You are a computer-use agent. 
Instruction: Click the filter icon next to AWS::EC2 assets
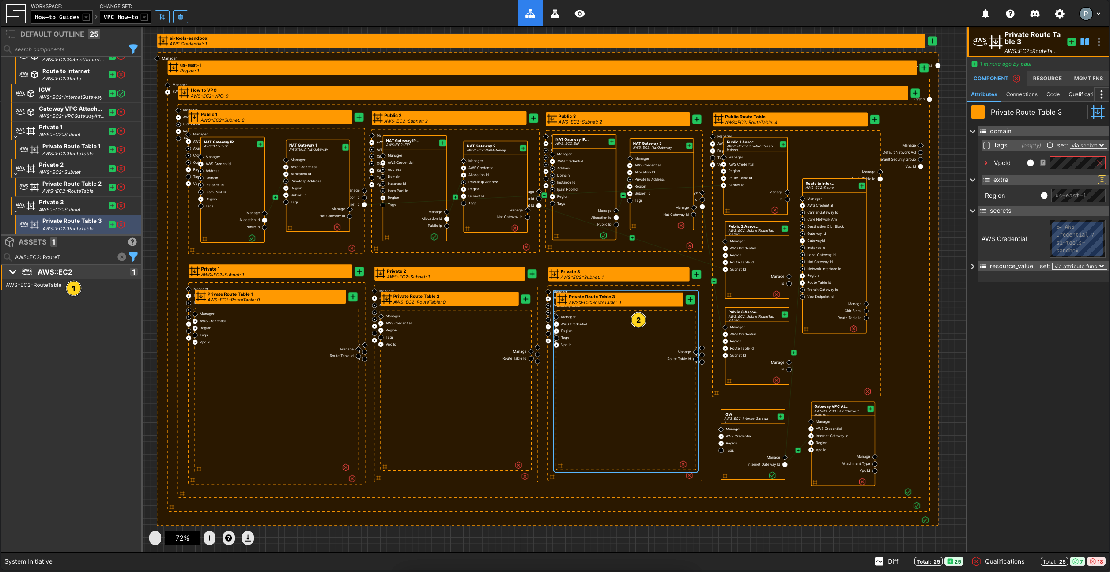pos(133,257)
